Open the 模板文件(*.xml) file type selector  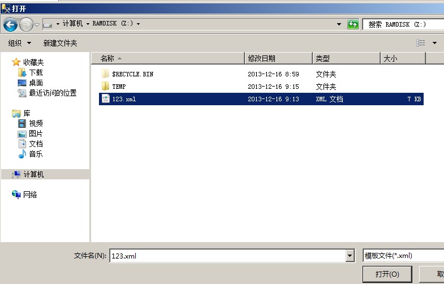[x=403, y=256]
